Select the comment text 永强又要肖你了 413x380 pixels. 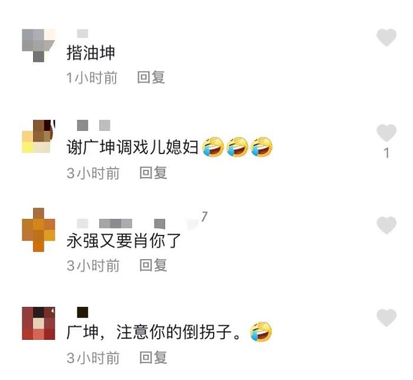[x=123, y=241]
